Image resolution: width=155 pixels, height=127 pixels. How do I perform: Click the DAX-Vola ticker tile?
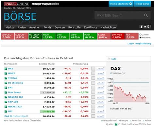coord(118,36)
